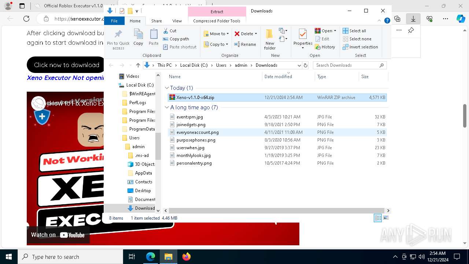Click the Explorer Help question mark icon
469x264 pixels.
387,21
